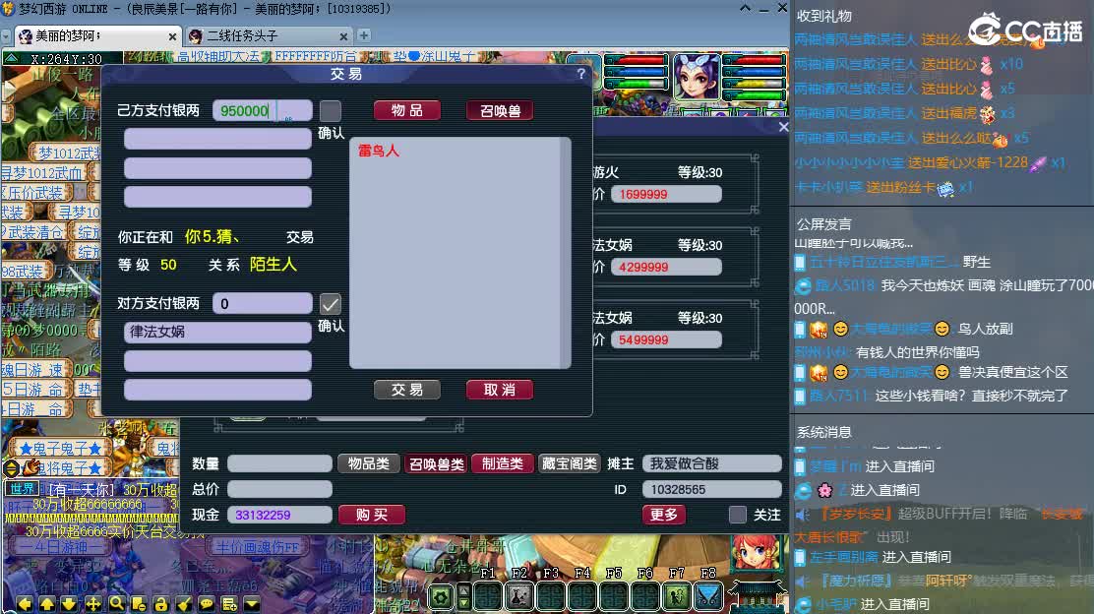The height and width of the screenshot is (614, 1094).
Task: Click the stall price 4299999
Action: point(666,268)
